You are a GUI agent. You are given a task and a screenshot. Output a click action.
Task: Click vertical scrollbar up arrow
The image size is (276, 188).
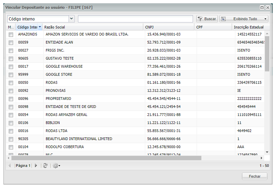[x=267, y=34]
